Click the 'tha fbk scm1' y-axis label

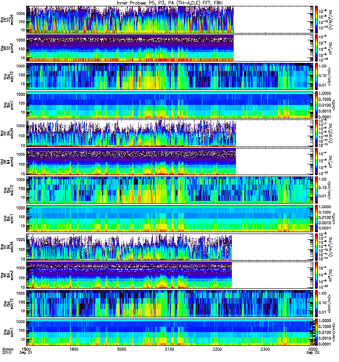pyautogui.click(x=9, y=105)
